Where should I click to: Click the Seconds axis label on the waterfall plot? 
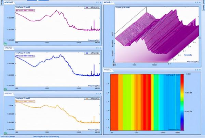tap(189, 54)
